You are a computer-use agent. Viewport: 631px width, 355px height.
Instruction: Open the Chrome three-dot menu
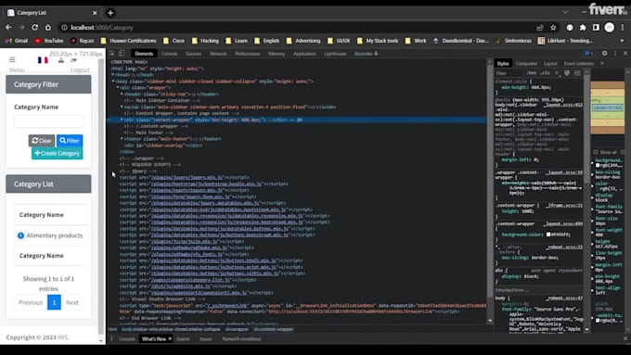(x=623, y=27)
